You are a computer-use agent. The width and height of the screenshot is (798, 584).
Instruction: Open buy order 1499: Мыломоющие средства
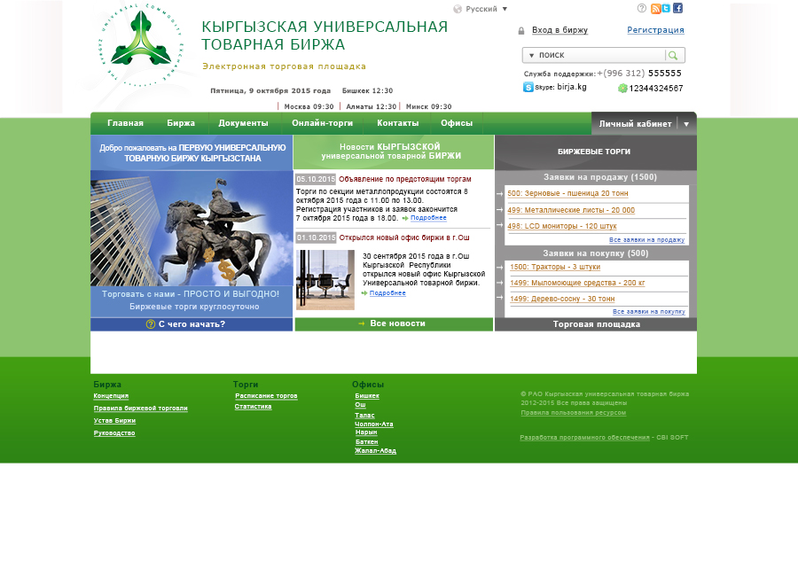[x=577, y=283]
